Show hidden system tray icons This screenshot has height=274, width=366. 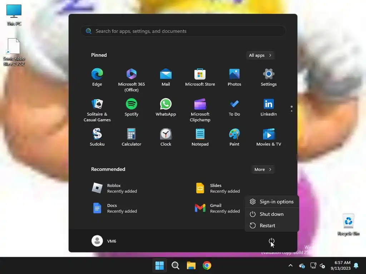point(290,265)
